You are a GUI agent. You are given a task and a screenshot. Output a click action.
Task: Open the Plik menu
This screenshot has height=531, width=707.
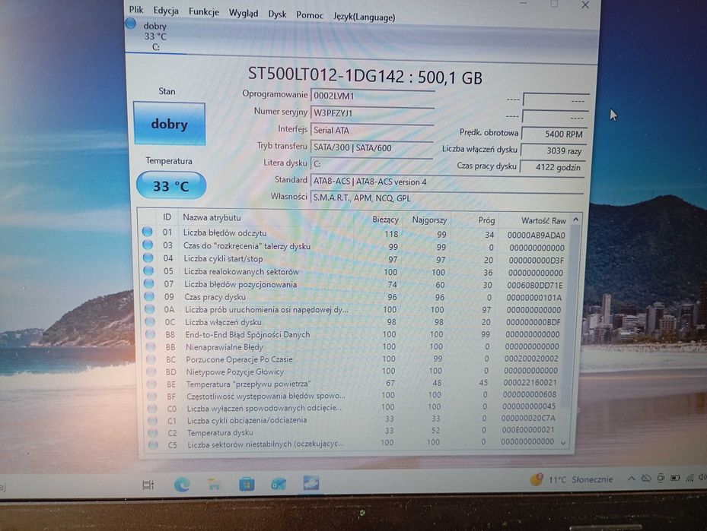(x=135, y=9)
